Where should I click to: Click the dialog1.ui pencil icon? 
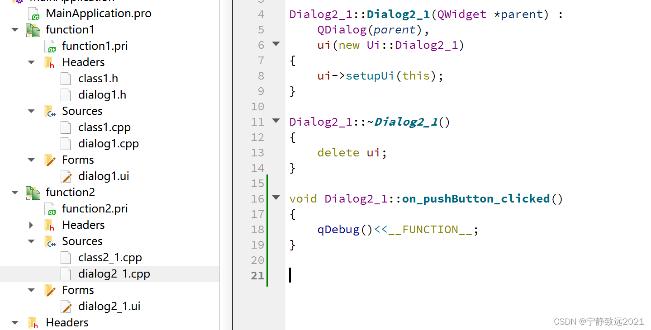pyautogui.click(x=67, y=176)
